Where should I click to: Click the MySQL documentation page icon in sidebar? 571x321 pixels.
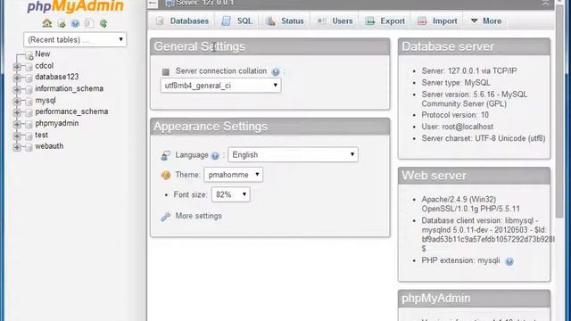[89, 24]
